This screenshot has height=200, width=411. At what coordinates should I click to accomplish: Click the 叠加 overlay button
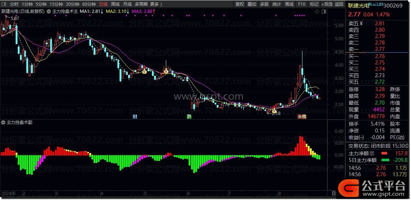point(252,4)
